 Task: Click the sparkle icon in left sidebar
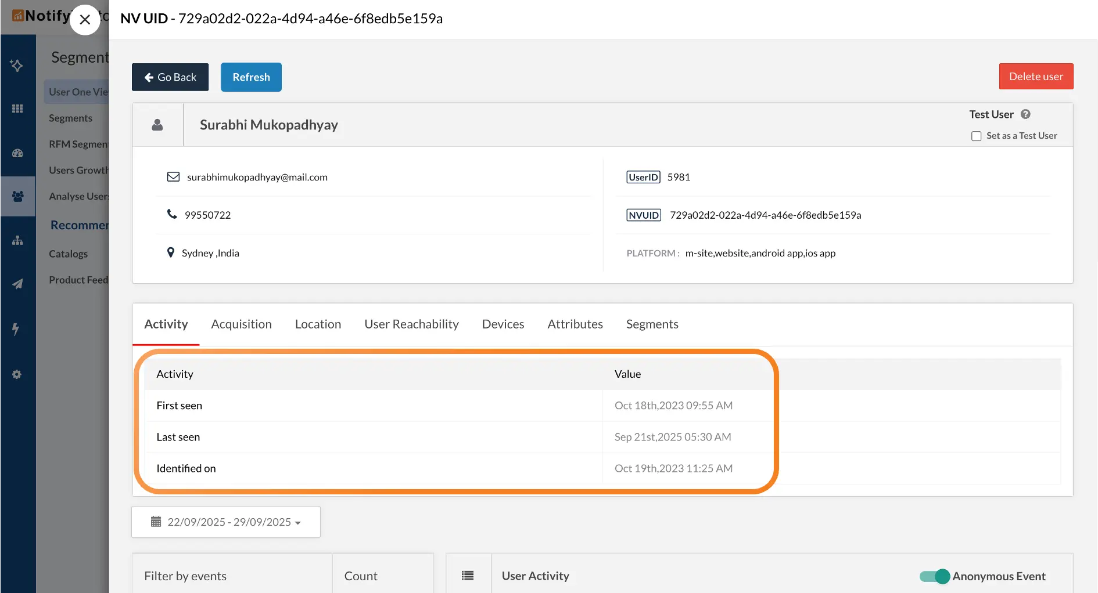[17, 65]
